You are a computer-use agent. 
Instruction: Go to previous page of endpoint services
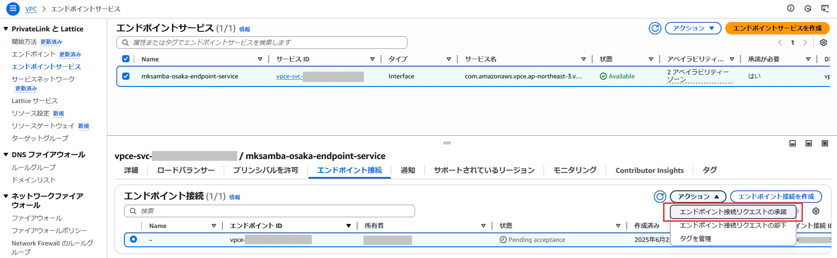point(780,43)
